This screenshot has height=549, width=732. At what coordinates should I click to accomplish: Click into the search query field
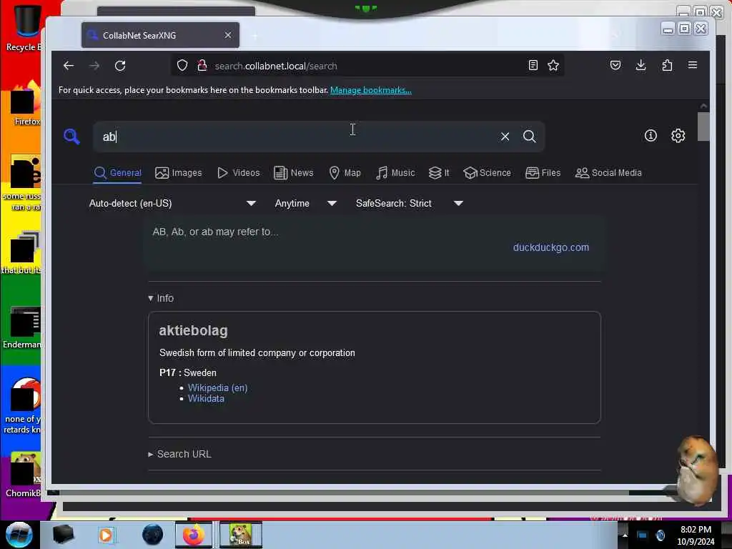[x=299, y=137]
